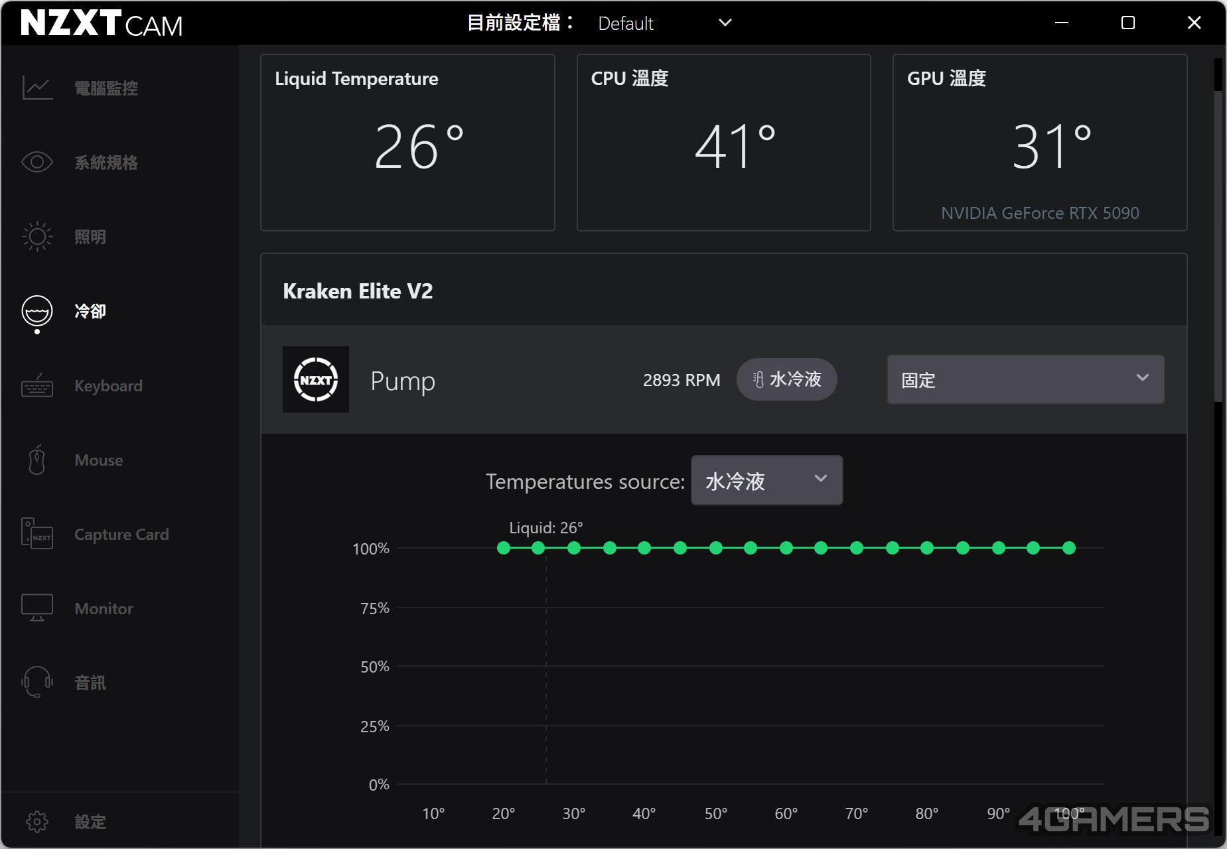Click the 目前設定檔 label
The height and width of the screenshot is (849, 1227).
[520, 23]
